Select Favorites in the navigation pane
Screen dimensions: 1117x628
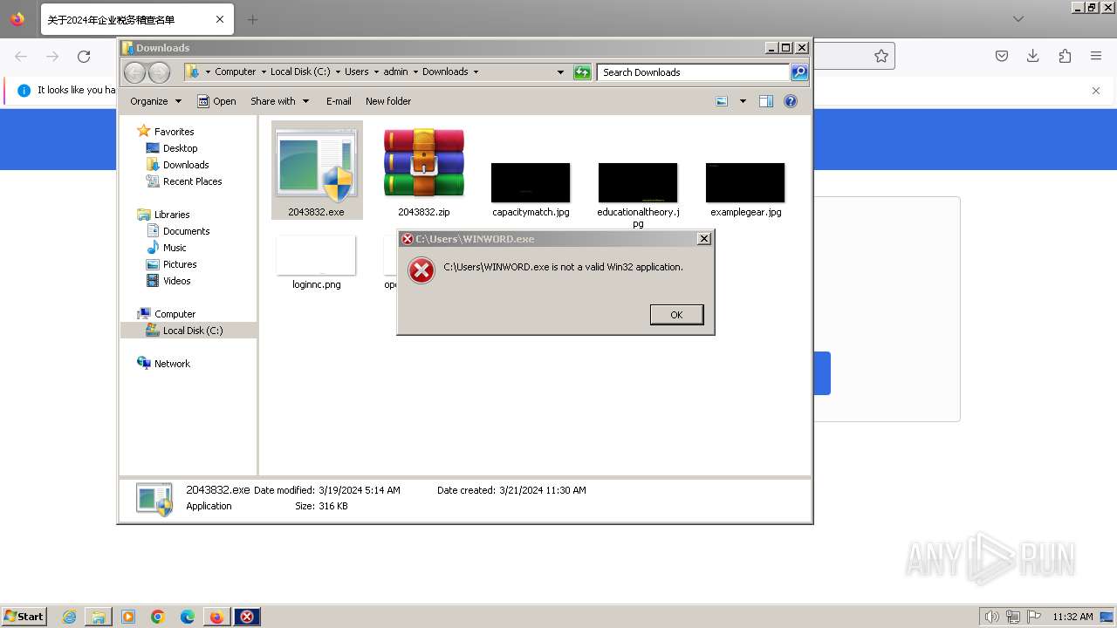point(174,132)
